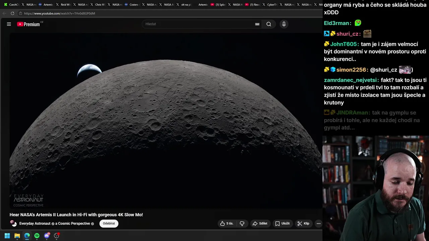Viewport: 429px width, 241px height.
Task: Open Spotify from the taskbar
Action: tap(37, 236)
